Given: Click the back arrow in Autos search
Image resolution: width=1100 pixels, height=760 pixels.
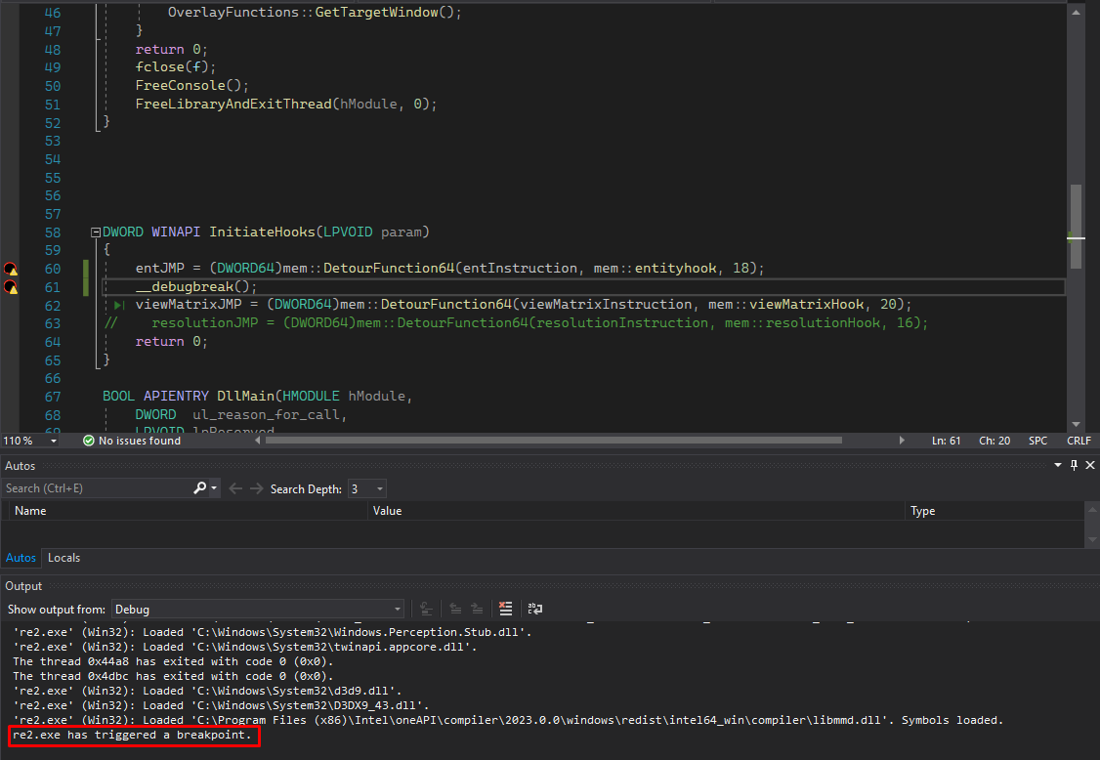Looking at the screenshot, I should tap(235, 488).
